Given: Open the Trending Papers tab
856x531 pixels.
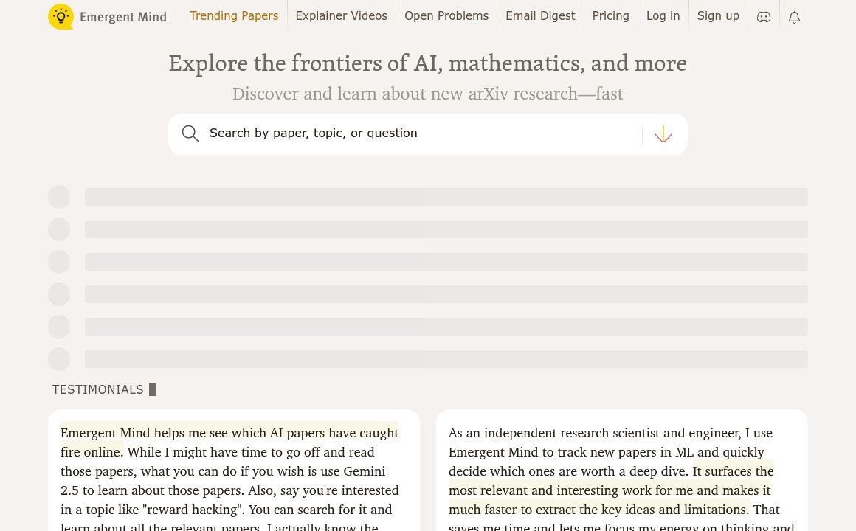Looking at the screenshot, I should (x=234, y=15).
